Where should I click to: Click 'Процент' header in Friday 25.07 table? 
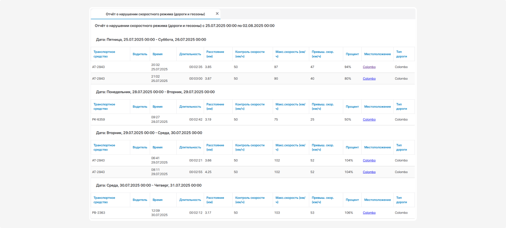pyautogui.click(x=352, y=54)
